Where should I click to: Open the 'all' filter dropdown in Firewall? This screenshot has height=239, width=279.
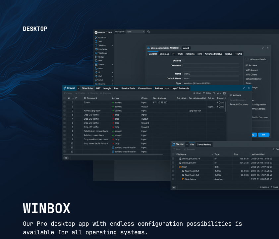click(x=217, y=93)
